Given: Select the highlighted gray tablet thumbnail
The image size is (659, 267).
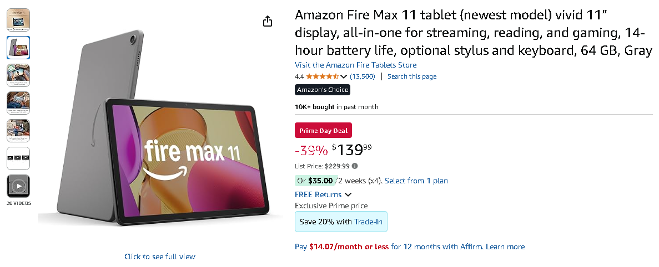Looking at the screenshot, I should [x=18, y=48].
